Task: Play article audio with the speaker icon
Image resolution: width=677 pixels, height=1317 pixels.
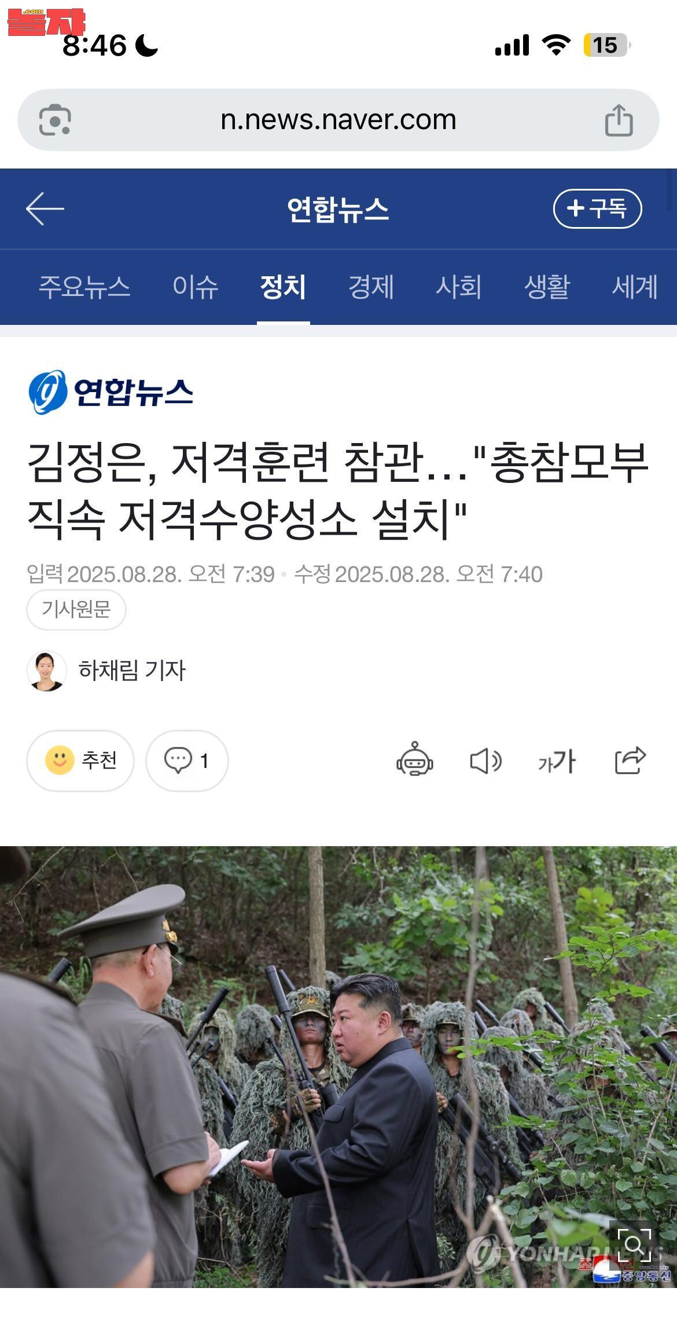Action: coord(485,760)
